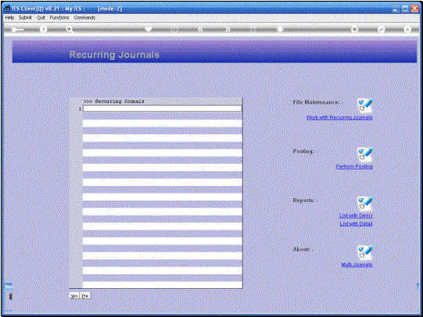Viewport: 423px width, 317px height.
Task: Open Work with Recurring Journals link
Action: (x=339, y=117)
